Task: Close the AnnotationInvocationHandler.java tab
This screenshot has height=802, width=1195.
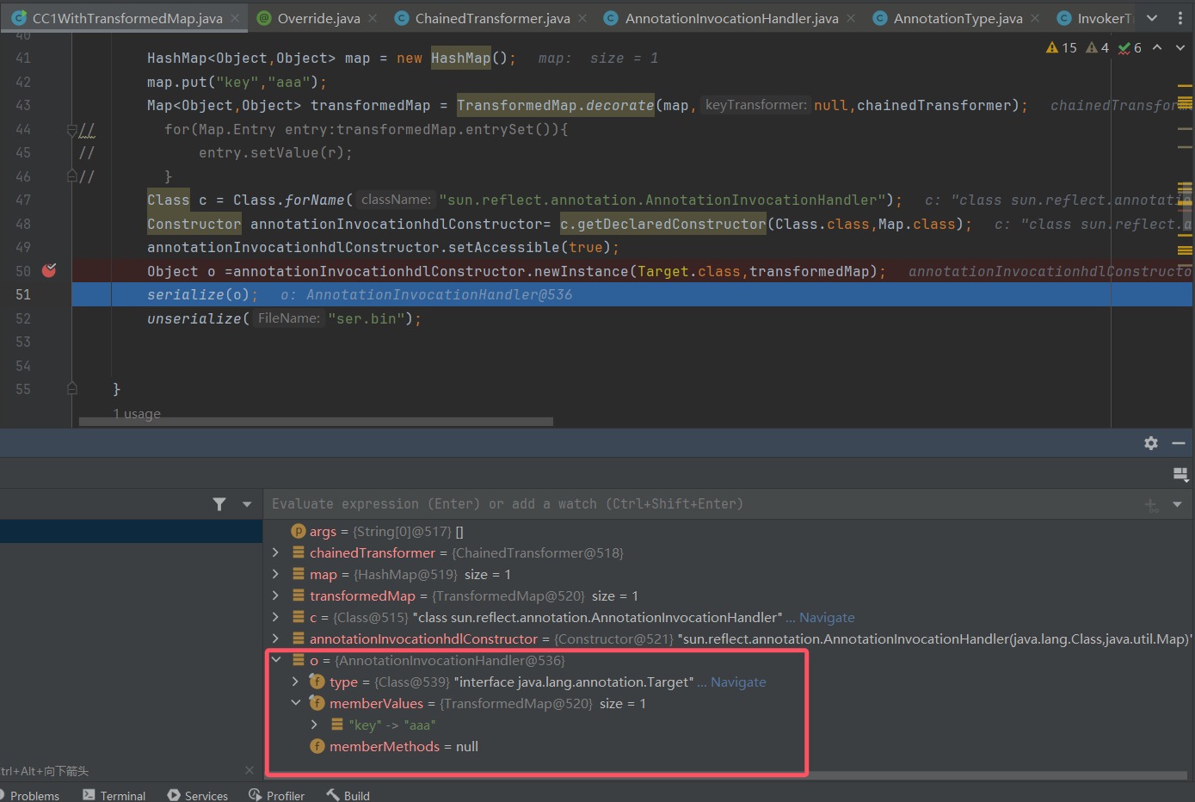Action: tap(851, 18)
